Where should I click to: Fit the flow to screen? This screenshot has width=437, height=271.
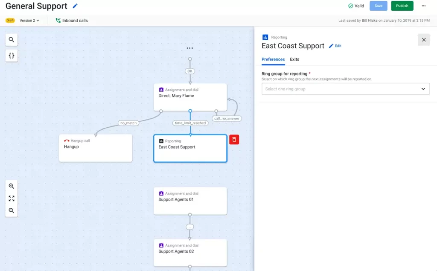pos(12,198)
